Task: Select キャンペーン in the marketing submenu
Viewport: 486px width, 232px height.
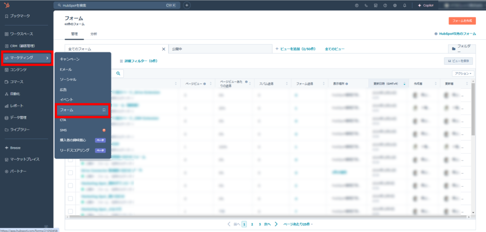Action: coord(70,59)
